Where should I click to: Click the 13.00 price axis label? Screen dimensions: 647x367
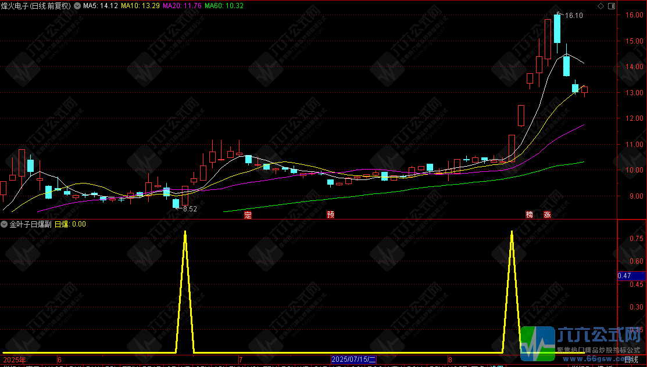(634, 93)
